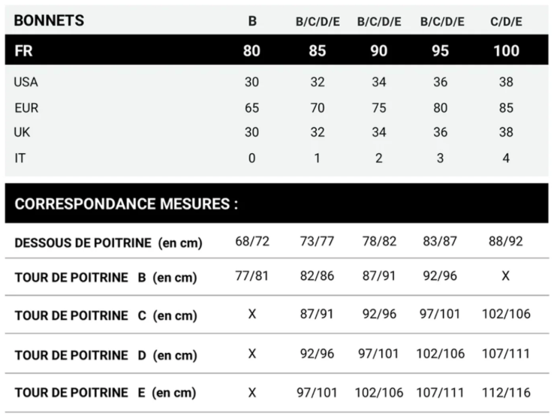Click the 77/81 cup B measurement

252,276
